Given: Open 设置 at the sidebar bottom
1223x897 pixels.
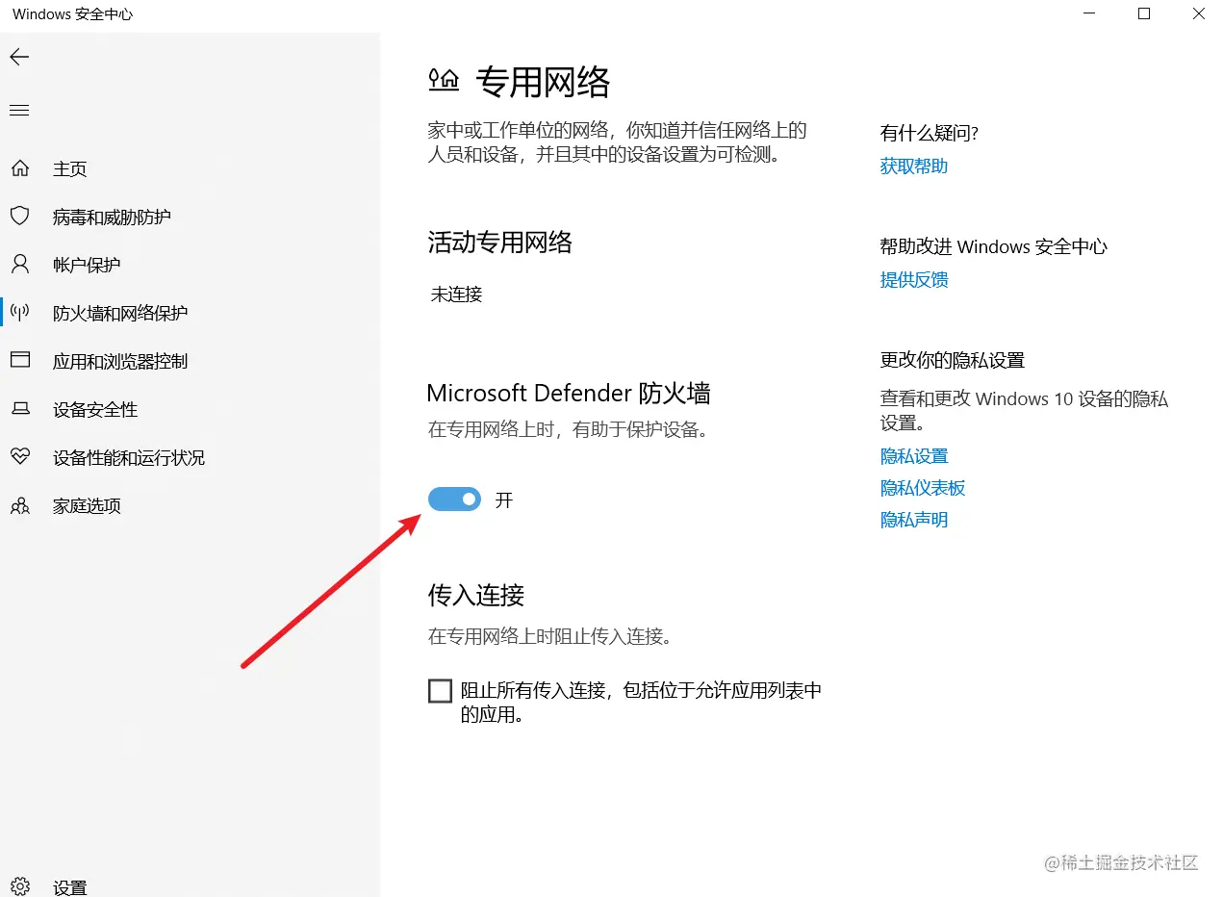Looking at the screenshot, I should pyautogui.click(x=70, y=887).
